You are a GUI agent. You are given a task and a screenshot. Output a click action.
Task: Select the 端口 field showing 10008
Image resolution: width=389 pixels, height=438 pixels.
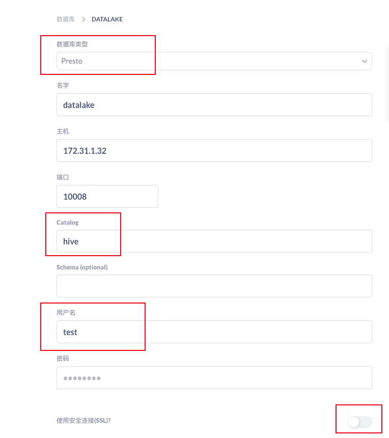[x=107, y=197]
